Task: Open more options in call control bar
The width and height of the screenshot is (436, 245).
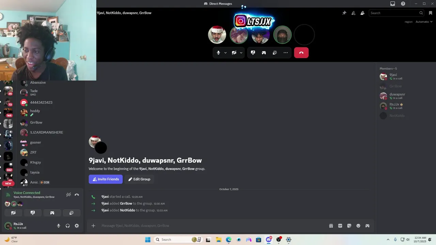Action: 286,53
